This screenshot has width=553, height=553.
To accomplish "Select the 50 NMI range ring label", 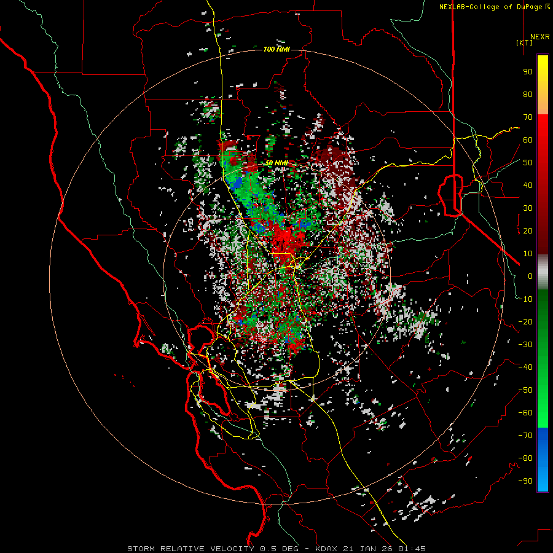I will tap(277, 163).
